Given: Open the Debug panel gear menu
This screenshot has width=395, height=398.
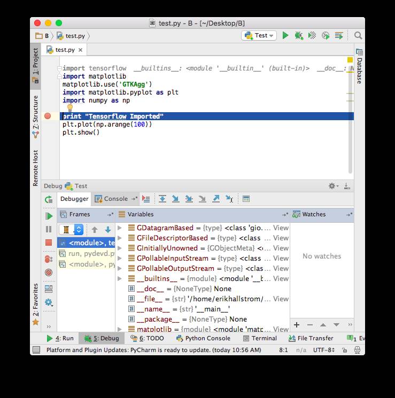Looking at the screenshot, I should click(x=334, y=186).
